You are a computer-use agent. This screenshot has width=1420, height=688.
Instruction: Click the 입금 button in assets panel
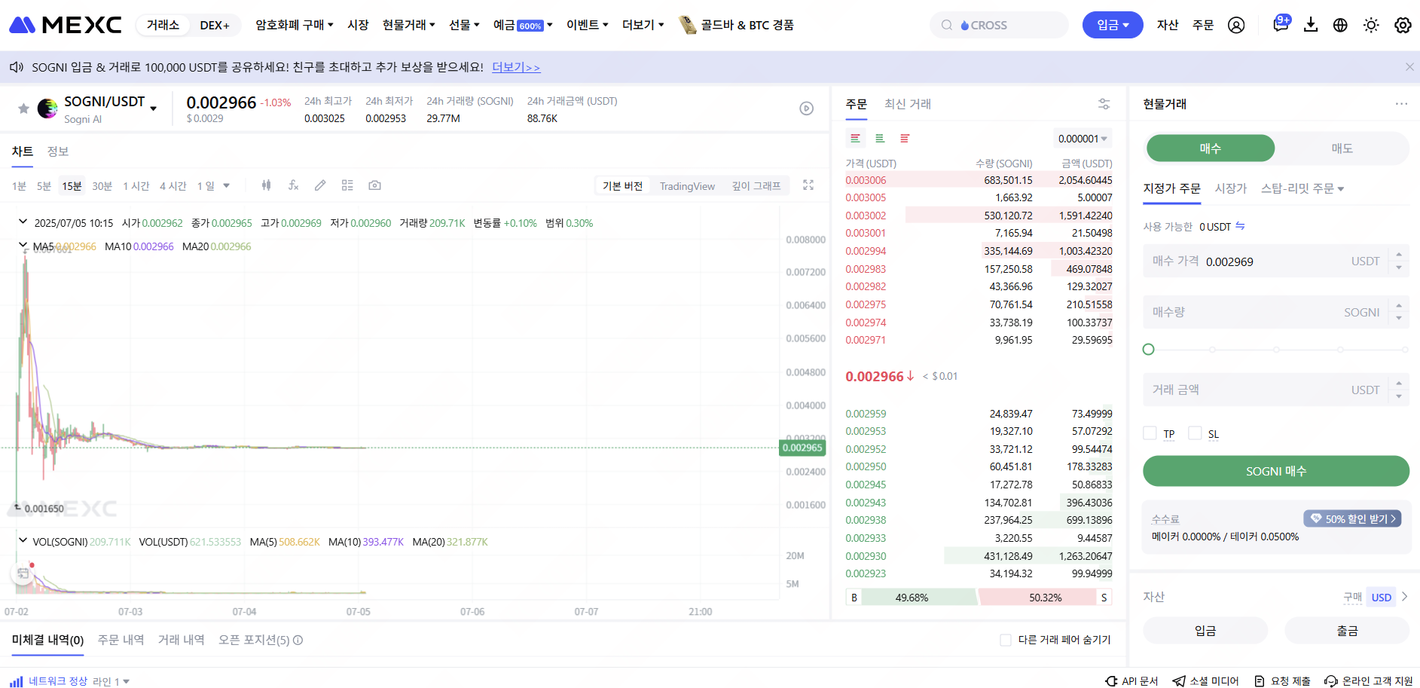pyautogui.click(x=1205, y=631)
